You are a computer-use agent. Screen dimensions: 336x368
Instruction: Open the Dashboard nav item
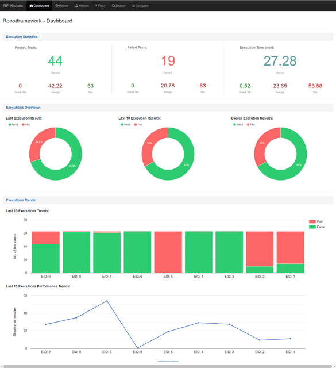point(39,6)
